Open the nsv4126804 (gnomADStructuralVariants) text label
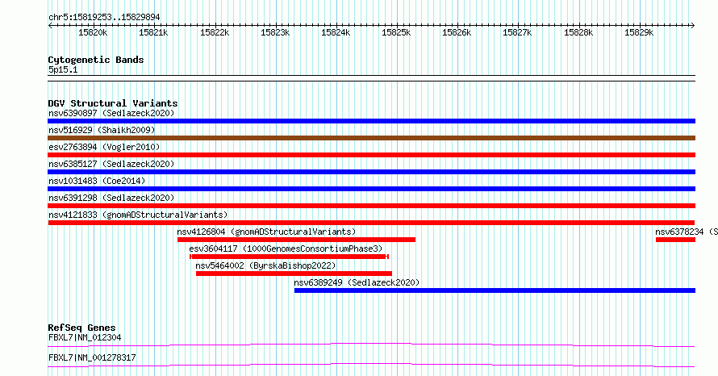The image size is (718, 376). point(266,232)
